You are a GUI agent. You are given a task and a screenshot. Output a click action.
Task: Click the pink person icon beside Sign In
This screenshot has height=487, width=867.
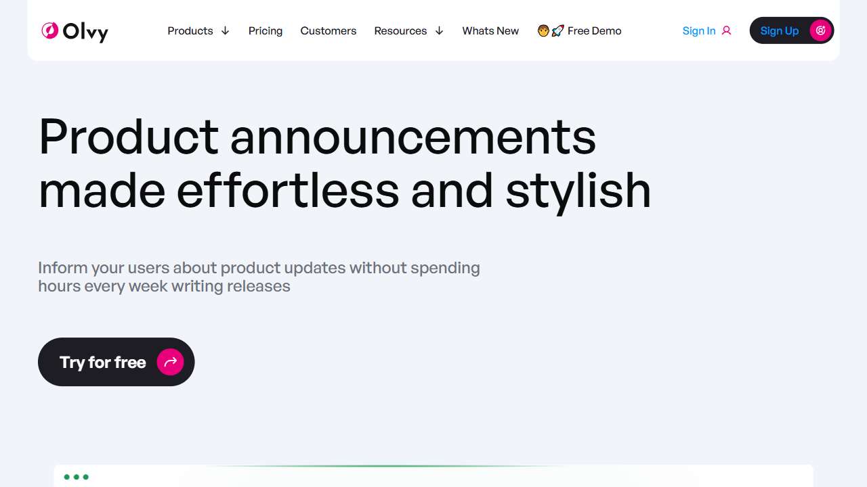(x=726, y=31)
